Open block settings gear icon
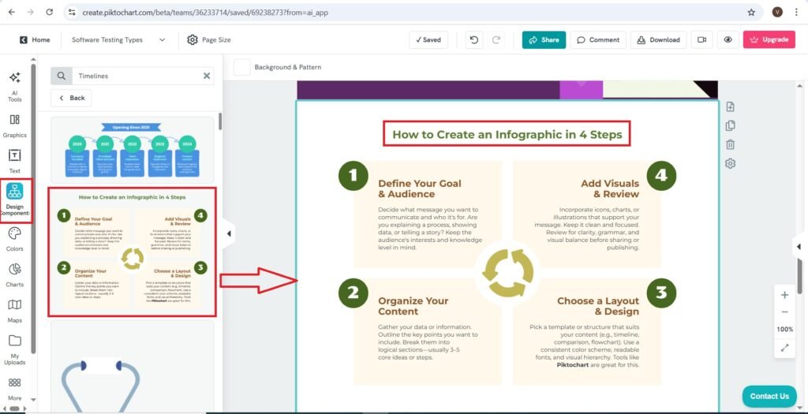Screen dimensions: 808x414 (730, 163)
